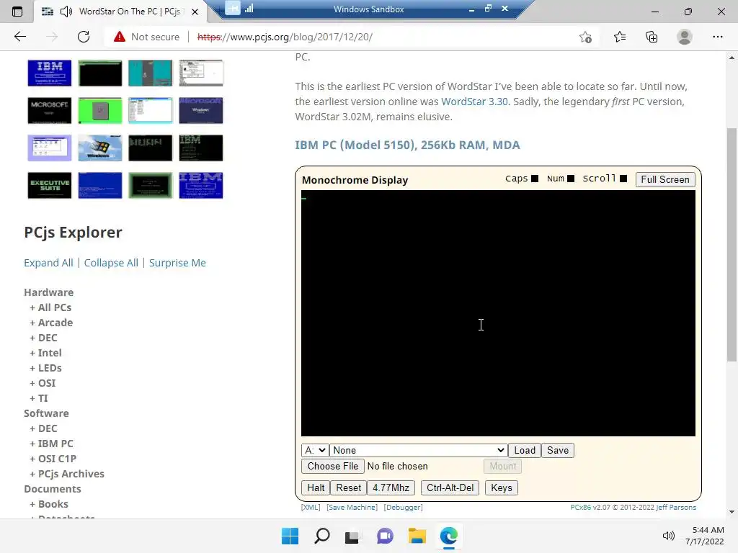The width and height of the screenshot is (738, 553).
Task: Click the Collapse All link
Action: click(111, 263)
